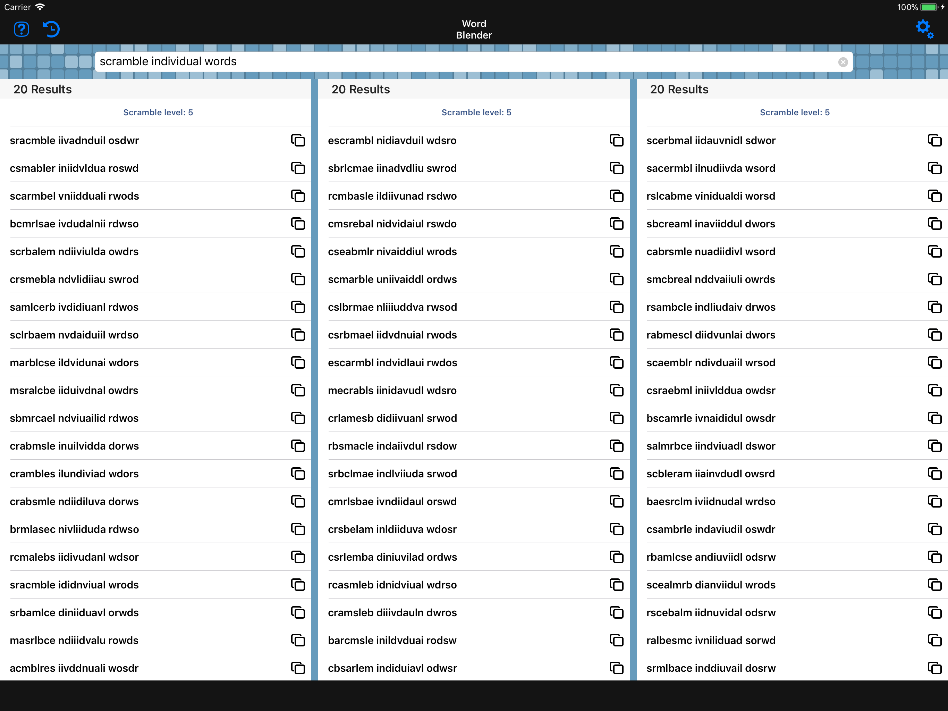The image size is (948, 711).
Task: Copy 'srmlbace inddiuvail dosrw' result
Action: [934, 668]
